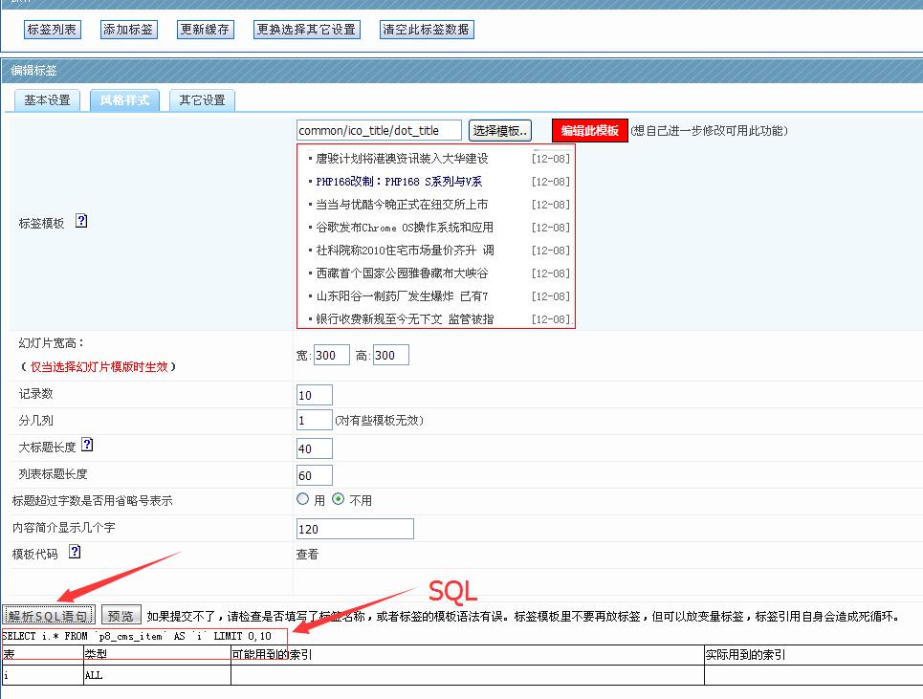Image resolution: width=923 pixels, height=699 pixels.
Task: Click the red 编辑此模板 button
Action: click(589, 131)
